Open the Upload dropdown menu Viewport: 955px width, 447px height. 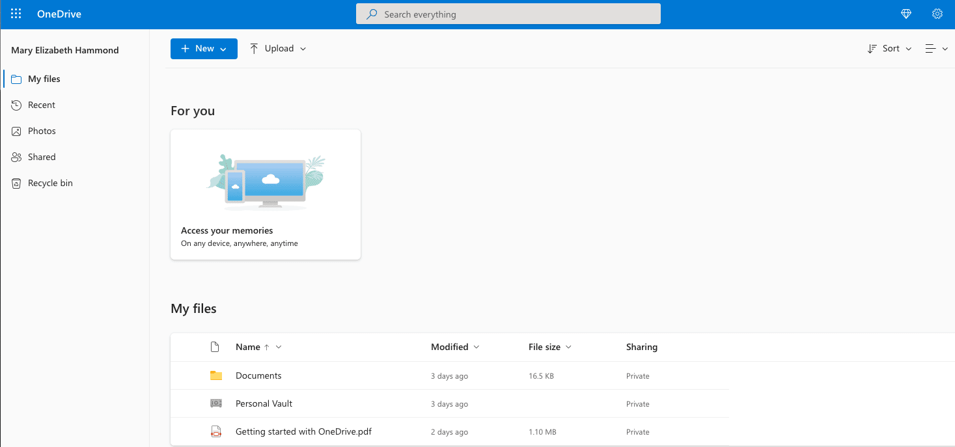pos(301,48)
